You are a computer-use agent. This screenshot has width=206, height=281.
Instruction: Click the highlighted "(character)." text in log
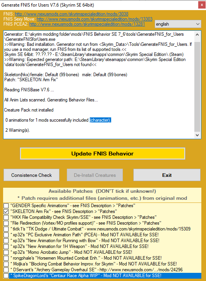(x=100, y=120)
